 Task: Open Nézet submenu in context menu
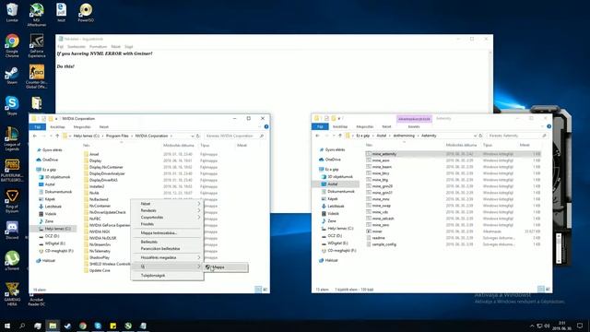pos(167,204)
